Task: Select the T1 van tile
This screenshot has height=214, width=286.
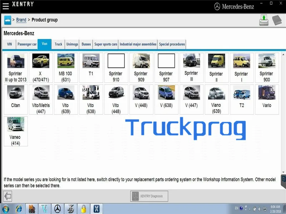Action: pos(91,68)
